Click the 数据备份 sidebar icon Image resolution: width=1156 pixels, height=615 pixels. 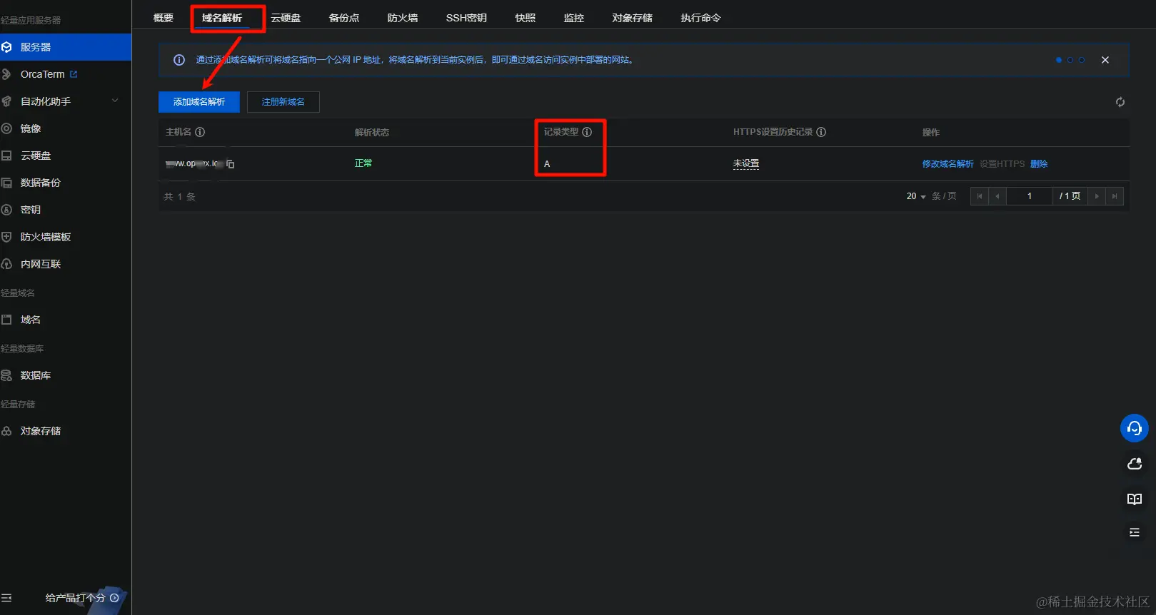tap(6, 183)
